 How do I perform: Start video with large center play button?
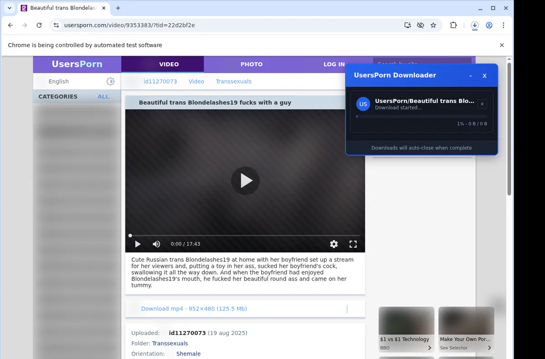pyautogui.click(x=245, y=181)
